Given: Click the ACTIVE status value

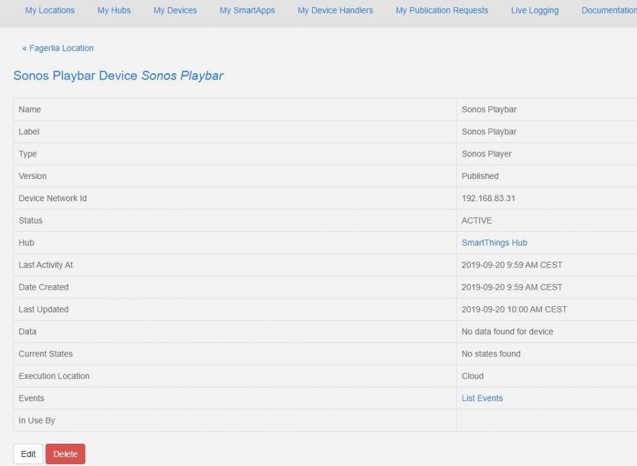Looking at the screenshot, I should tap(476, 220).
